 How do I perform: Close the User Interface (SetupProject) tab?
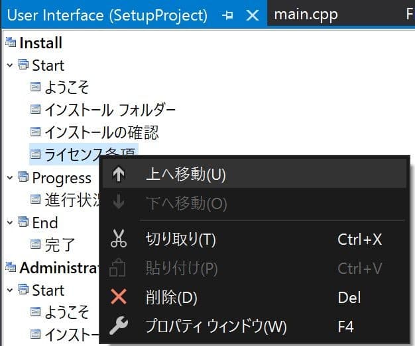pos(252,15)
